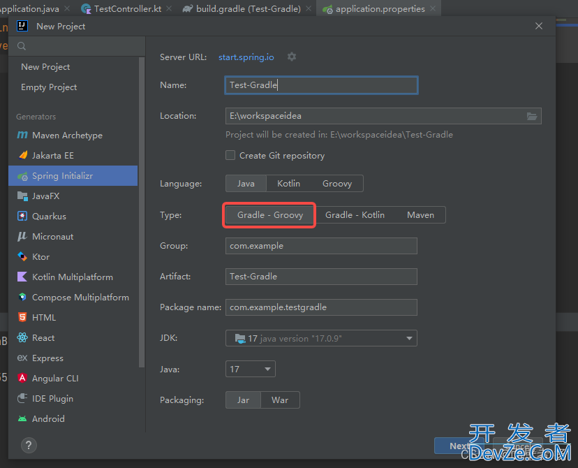Click the search magnifier icon
Viewport: 578px width, 468px height.
(22, 46)
